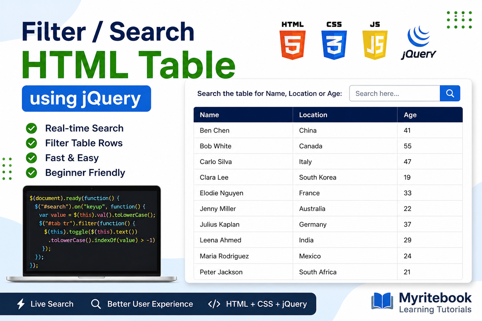482x321 pixels.
Task: Select the 'Leena Ahmed' name cell
Action: coord(243,240)
